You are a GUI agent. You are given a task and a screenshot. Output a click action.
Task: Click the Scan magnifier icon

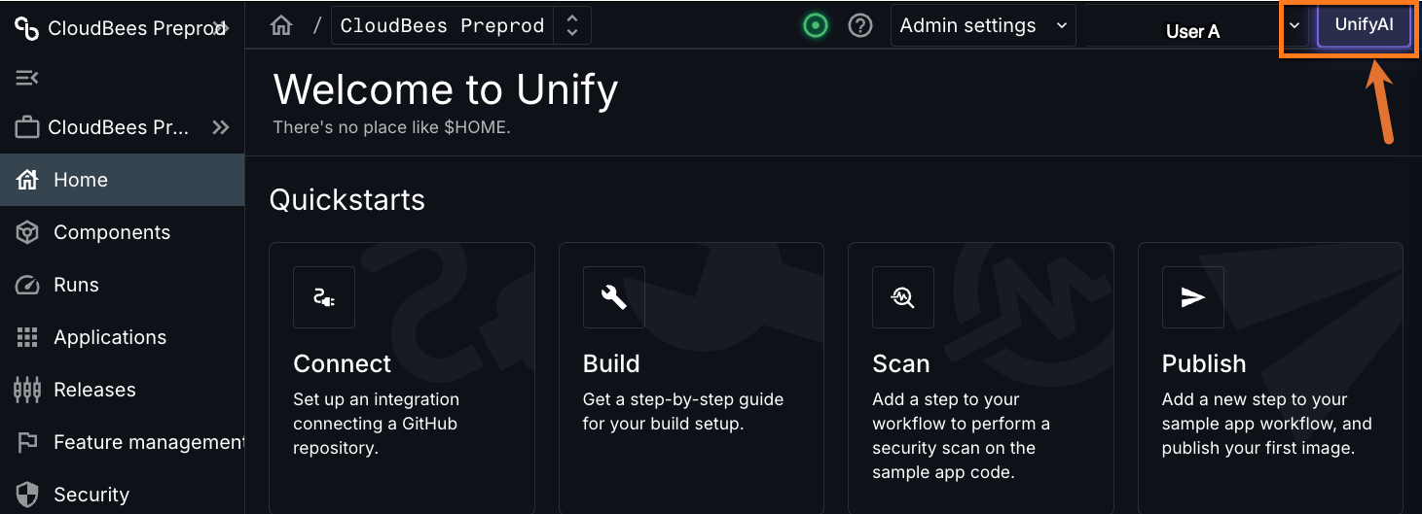pyautogui.click(x=903, y=297)
